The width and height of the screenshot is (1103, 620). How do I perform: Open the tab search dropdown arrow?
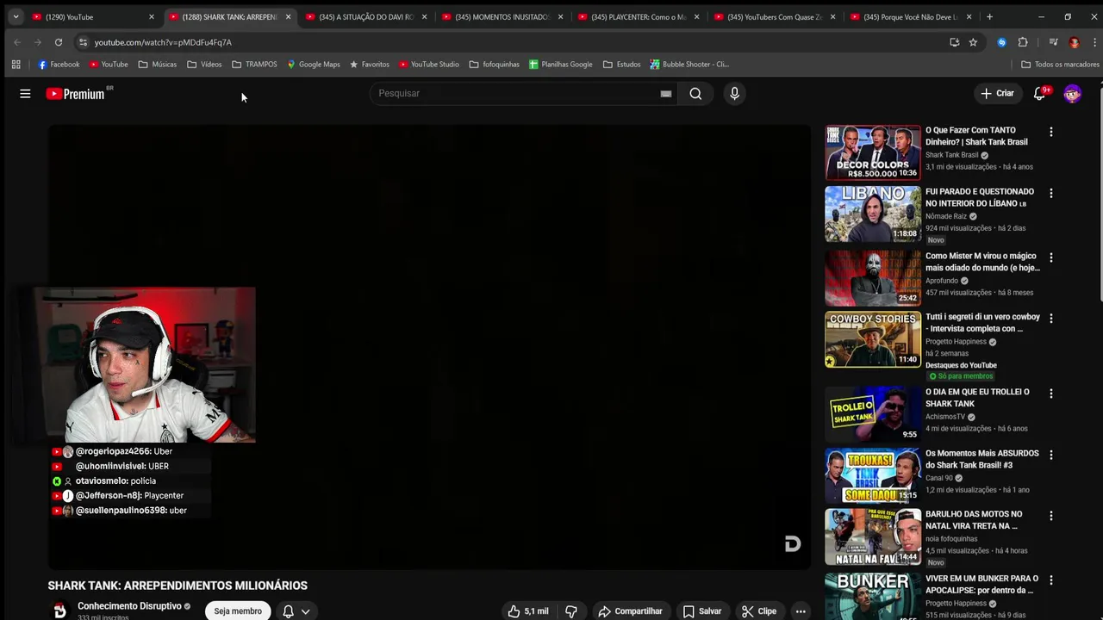[x=16, y=16]
